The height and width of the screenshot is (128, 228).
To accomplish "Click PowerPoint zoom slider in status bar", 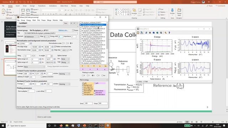I will tap(213, 122).
